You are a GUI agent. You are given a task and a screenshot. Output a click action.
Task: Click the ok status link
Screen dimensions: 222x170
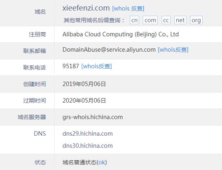point(102,162)
